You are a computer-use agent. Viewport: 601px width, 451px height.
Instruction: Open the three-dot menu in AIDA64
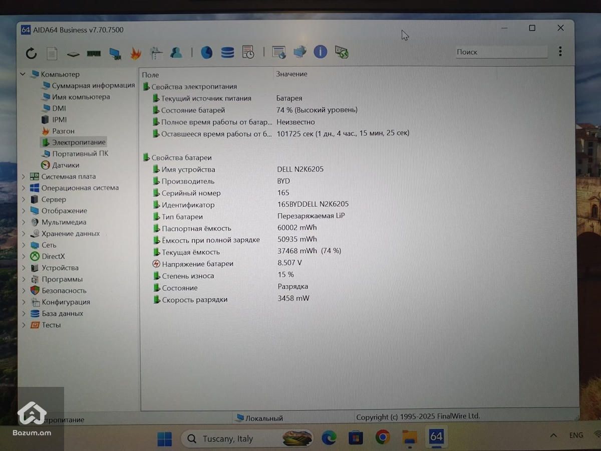coord(560,51)
